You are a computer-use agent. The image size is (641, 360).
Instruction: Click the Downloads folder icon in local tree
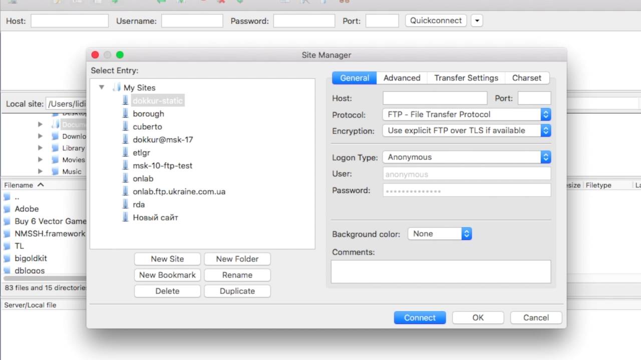[x=56, y=136]
